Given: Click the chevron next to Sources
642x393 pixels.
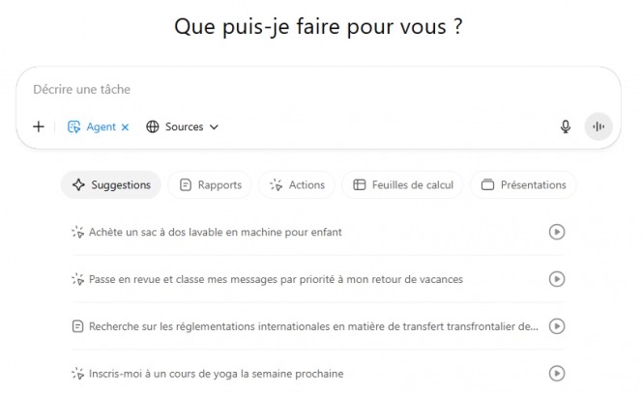Looking at the screenshot, I should 214,126.
